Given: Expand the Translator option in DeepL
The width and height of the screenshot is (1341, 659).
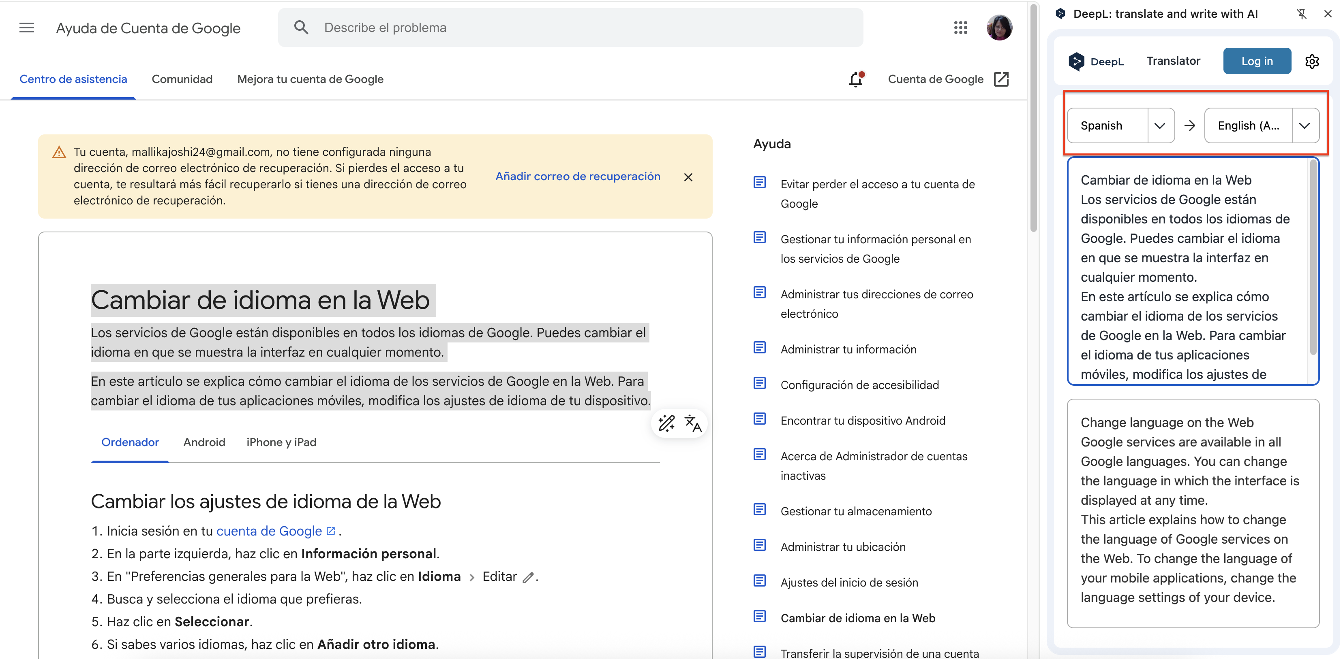Looking at the screenshot, I should [x=1173, y=61].
